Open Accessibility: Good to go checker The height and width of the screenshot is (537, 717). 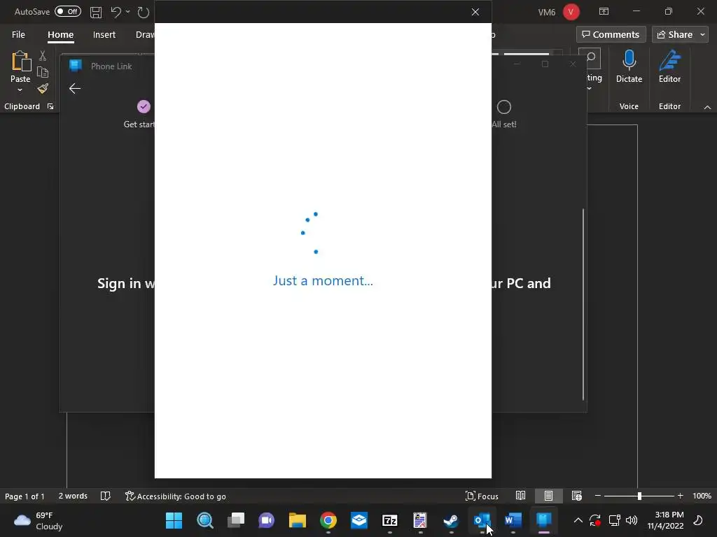pos(176,496)
